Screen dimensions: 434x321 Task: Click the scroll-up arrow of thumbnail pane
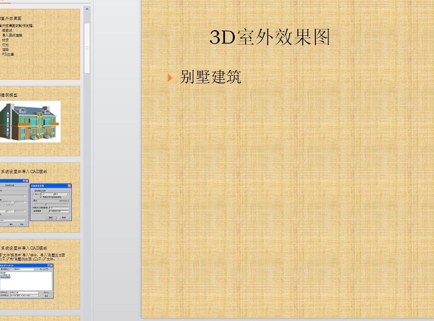tap(87, 9)
